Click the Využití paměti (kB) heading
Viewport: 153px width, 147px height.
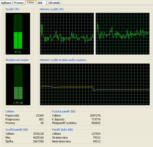(16, 130)
